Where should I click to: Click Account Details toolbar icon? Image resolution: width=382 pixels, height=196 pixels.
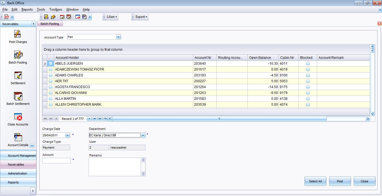(84, 17)
